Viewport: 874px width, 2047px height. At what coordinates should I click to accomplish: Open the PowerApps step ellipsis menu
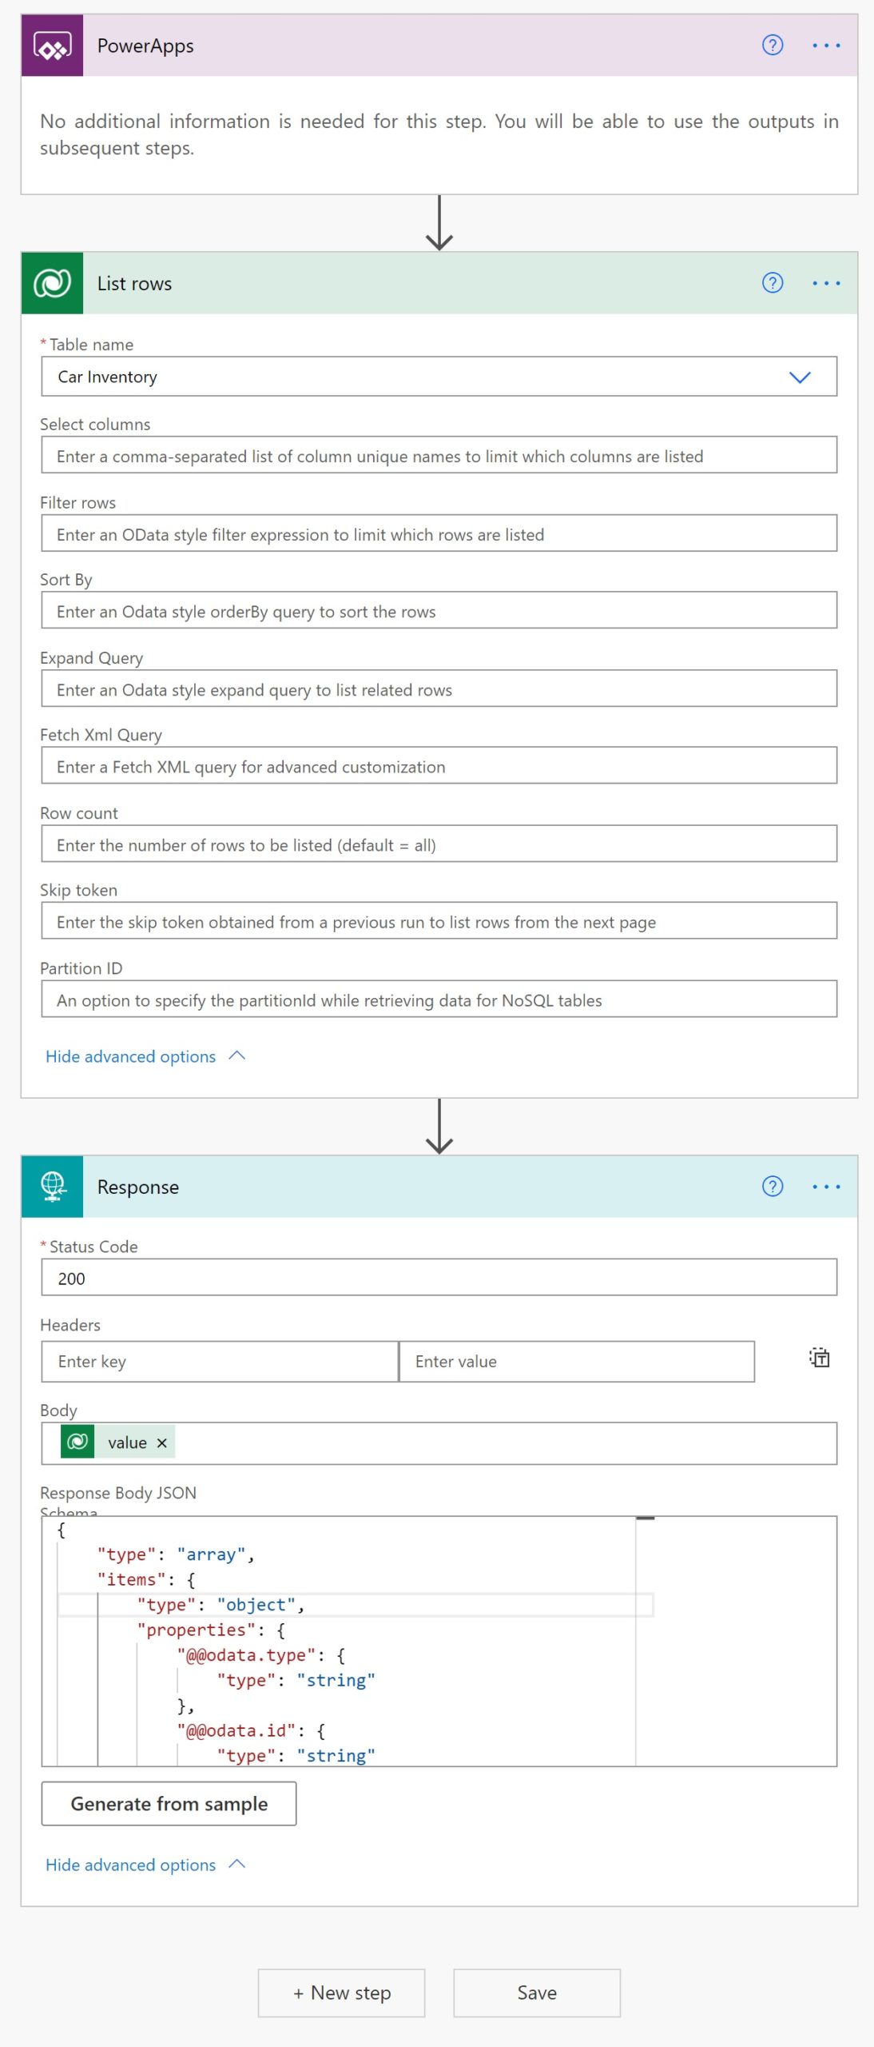coord(826,46)
